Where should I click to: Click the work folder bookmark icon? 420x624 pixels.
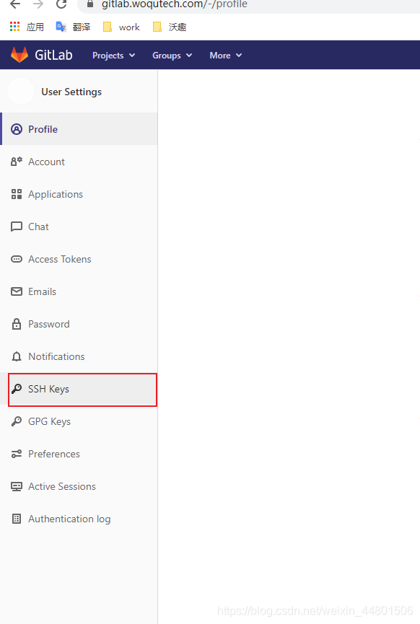coord(107,27)
